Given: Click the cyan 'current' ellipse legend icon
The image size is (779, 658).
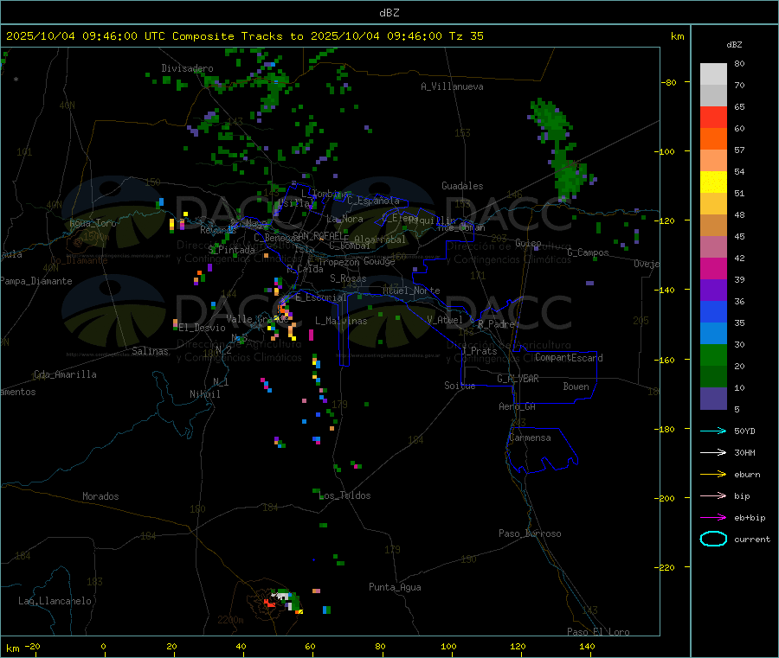Looking at the screenshot, I should 713,539.
